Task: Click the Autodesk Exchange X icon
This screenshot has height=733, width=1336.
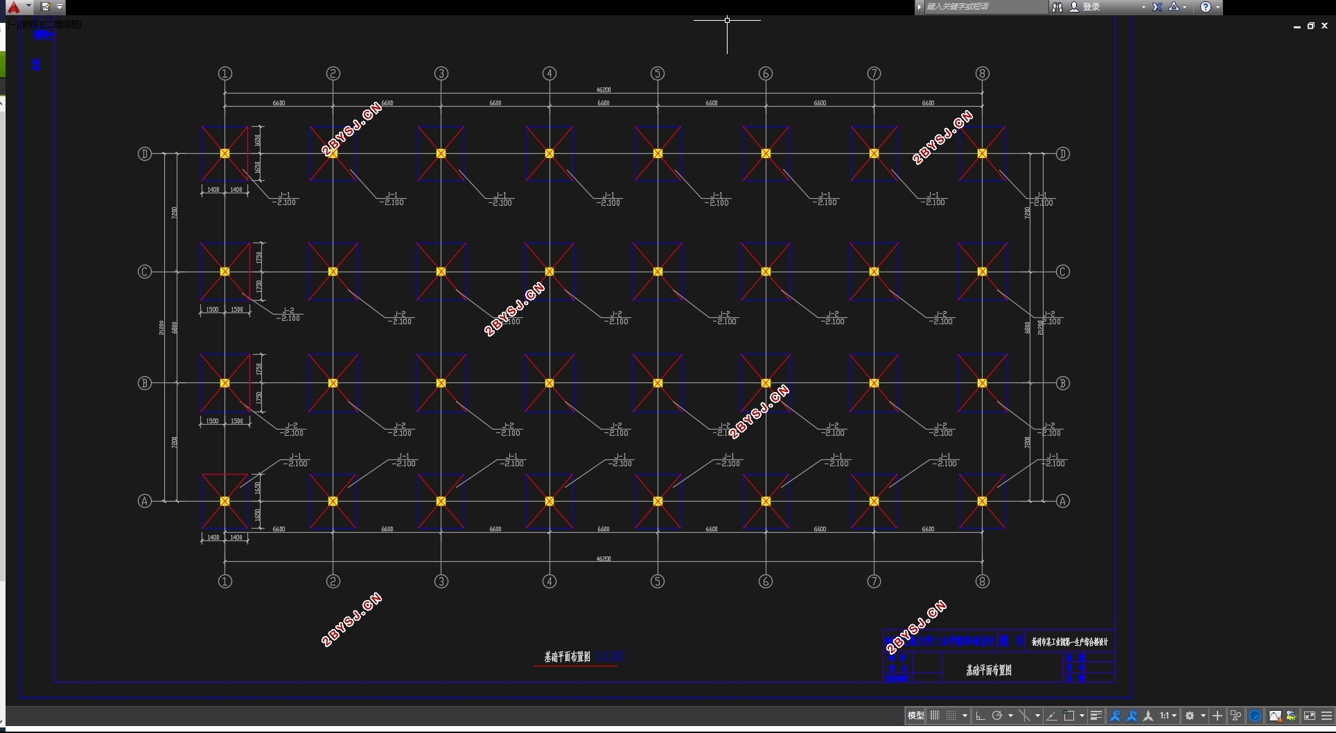Action: tap(1157, 7)
